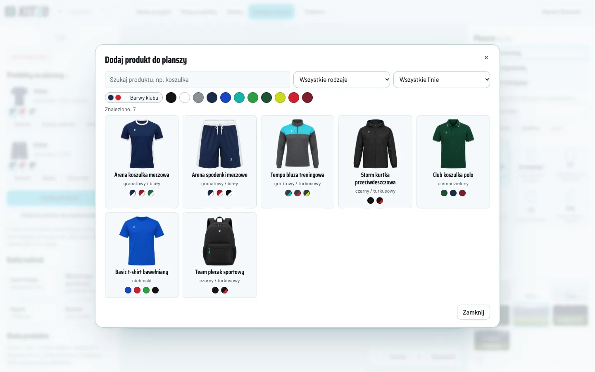The height and width of the screenshot is (372, 595).
Task: Toggle the Barwy klubu color filter
Action: click(x=134, y=98)
